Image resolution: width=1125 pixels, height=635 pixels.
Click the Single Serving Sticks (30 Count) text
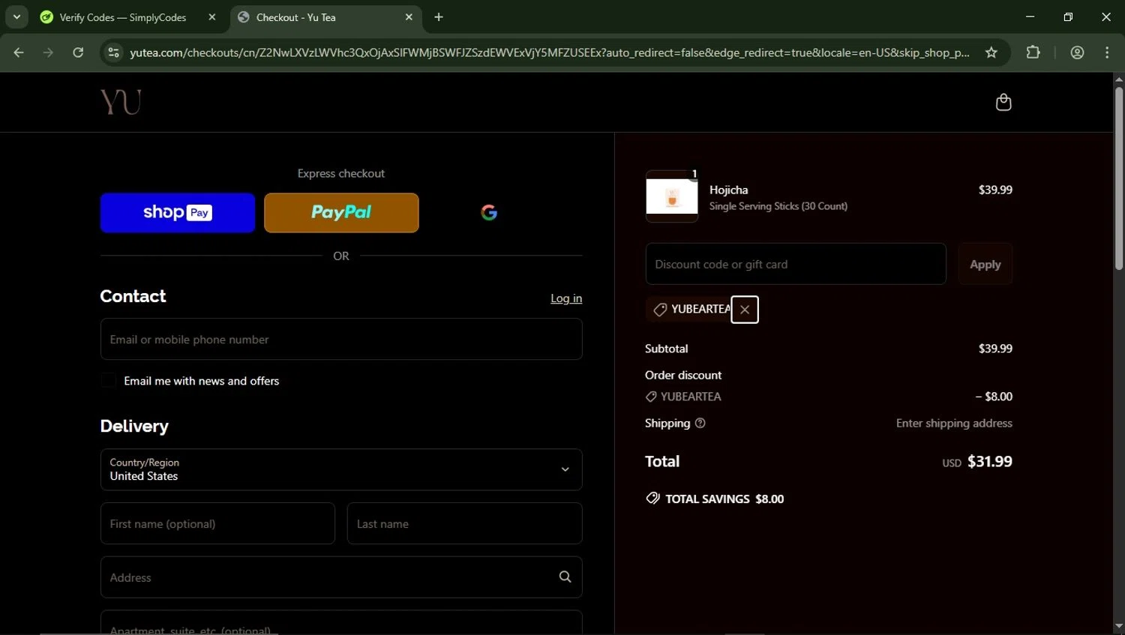click(778, 206)
